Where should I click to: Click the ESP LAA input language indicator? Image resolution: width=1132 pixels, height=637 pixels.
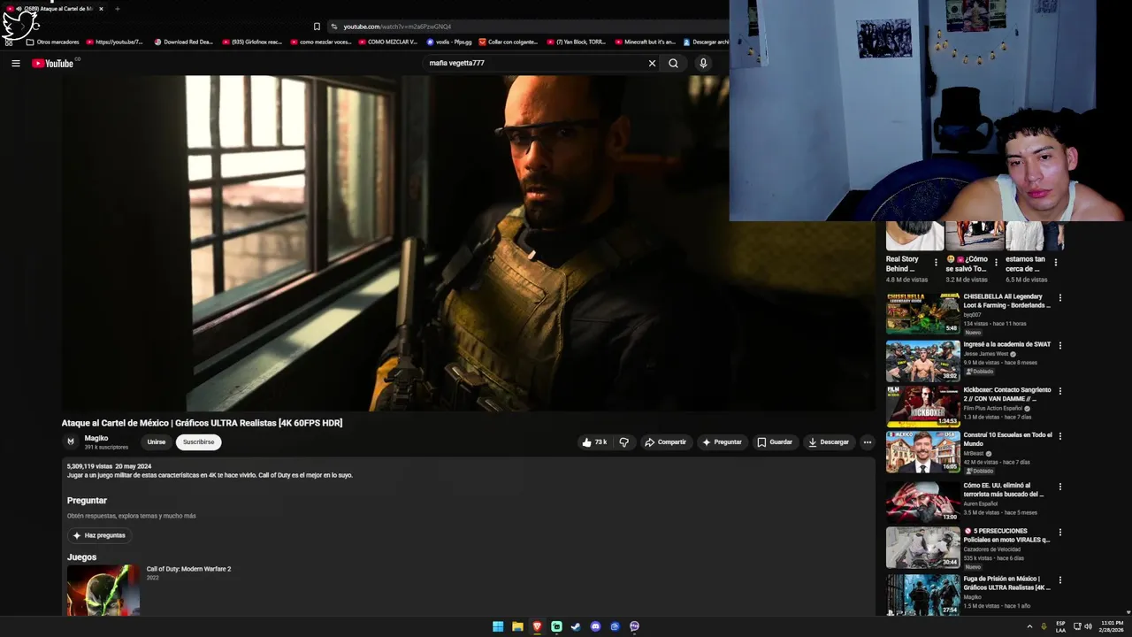click(1060, 626)
